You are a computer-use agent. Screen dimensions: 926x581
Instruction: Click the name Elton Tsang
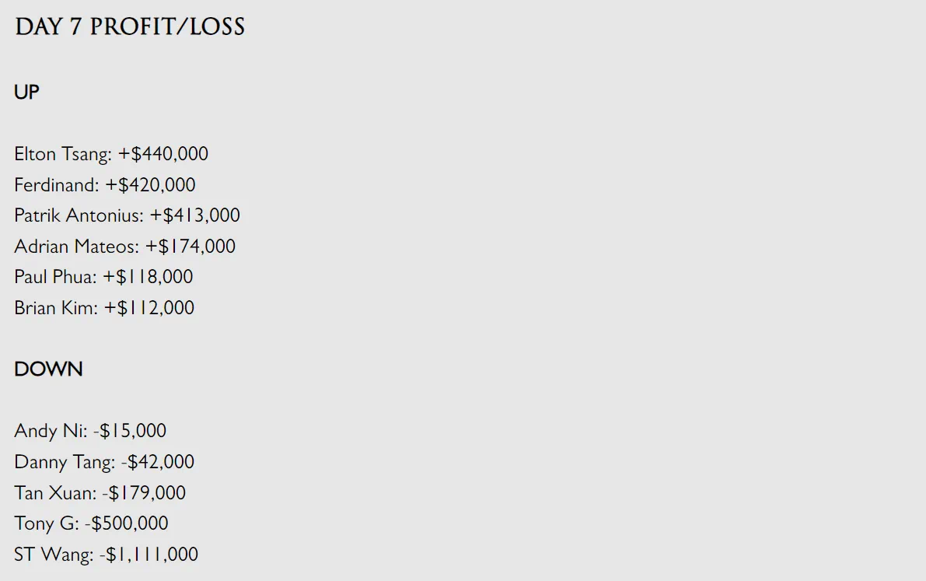(61, 154)
